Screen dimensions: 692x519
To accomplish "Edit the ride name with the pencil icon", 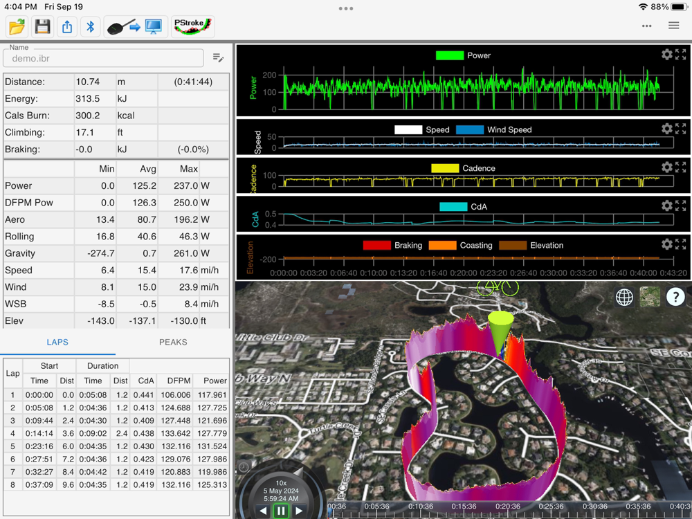I will [x=218, y=58].
